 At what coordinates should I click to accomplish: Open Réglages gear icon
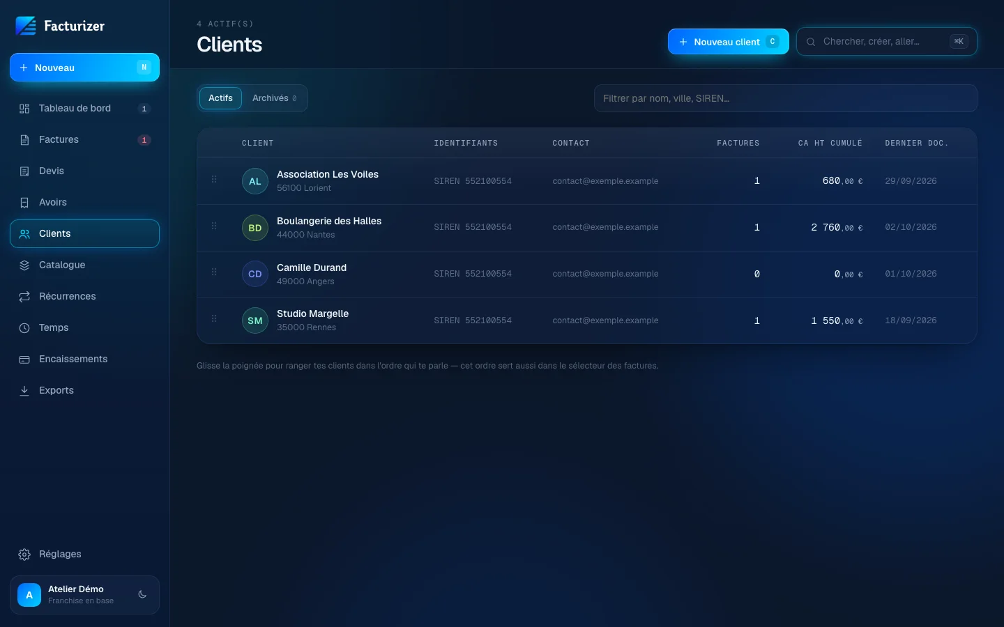coord(24,555)
